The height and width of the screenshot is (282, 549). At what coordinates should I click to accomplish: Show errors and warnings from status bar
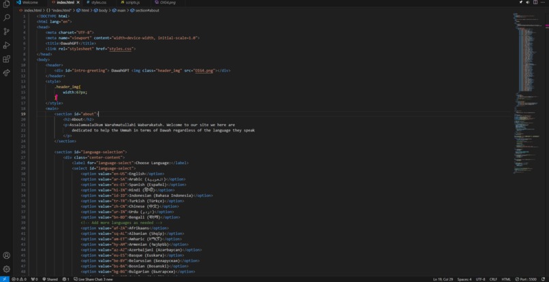tap(19, 279)
